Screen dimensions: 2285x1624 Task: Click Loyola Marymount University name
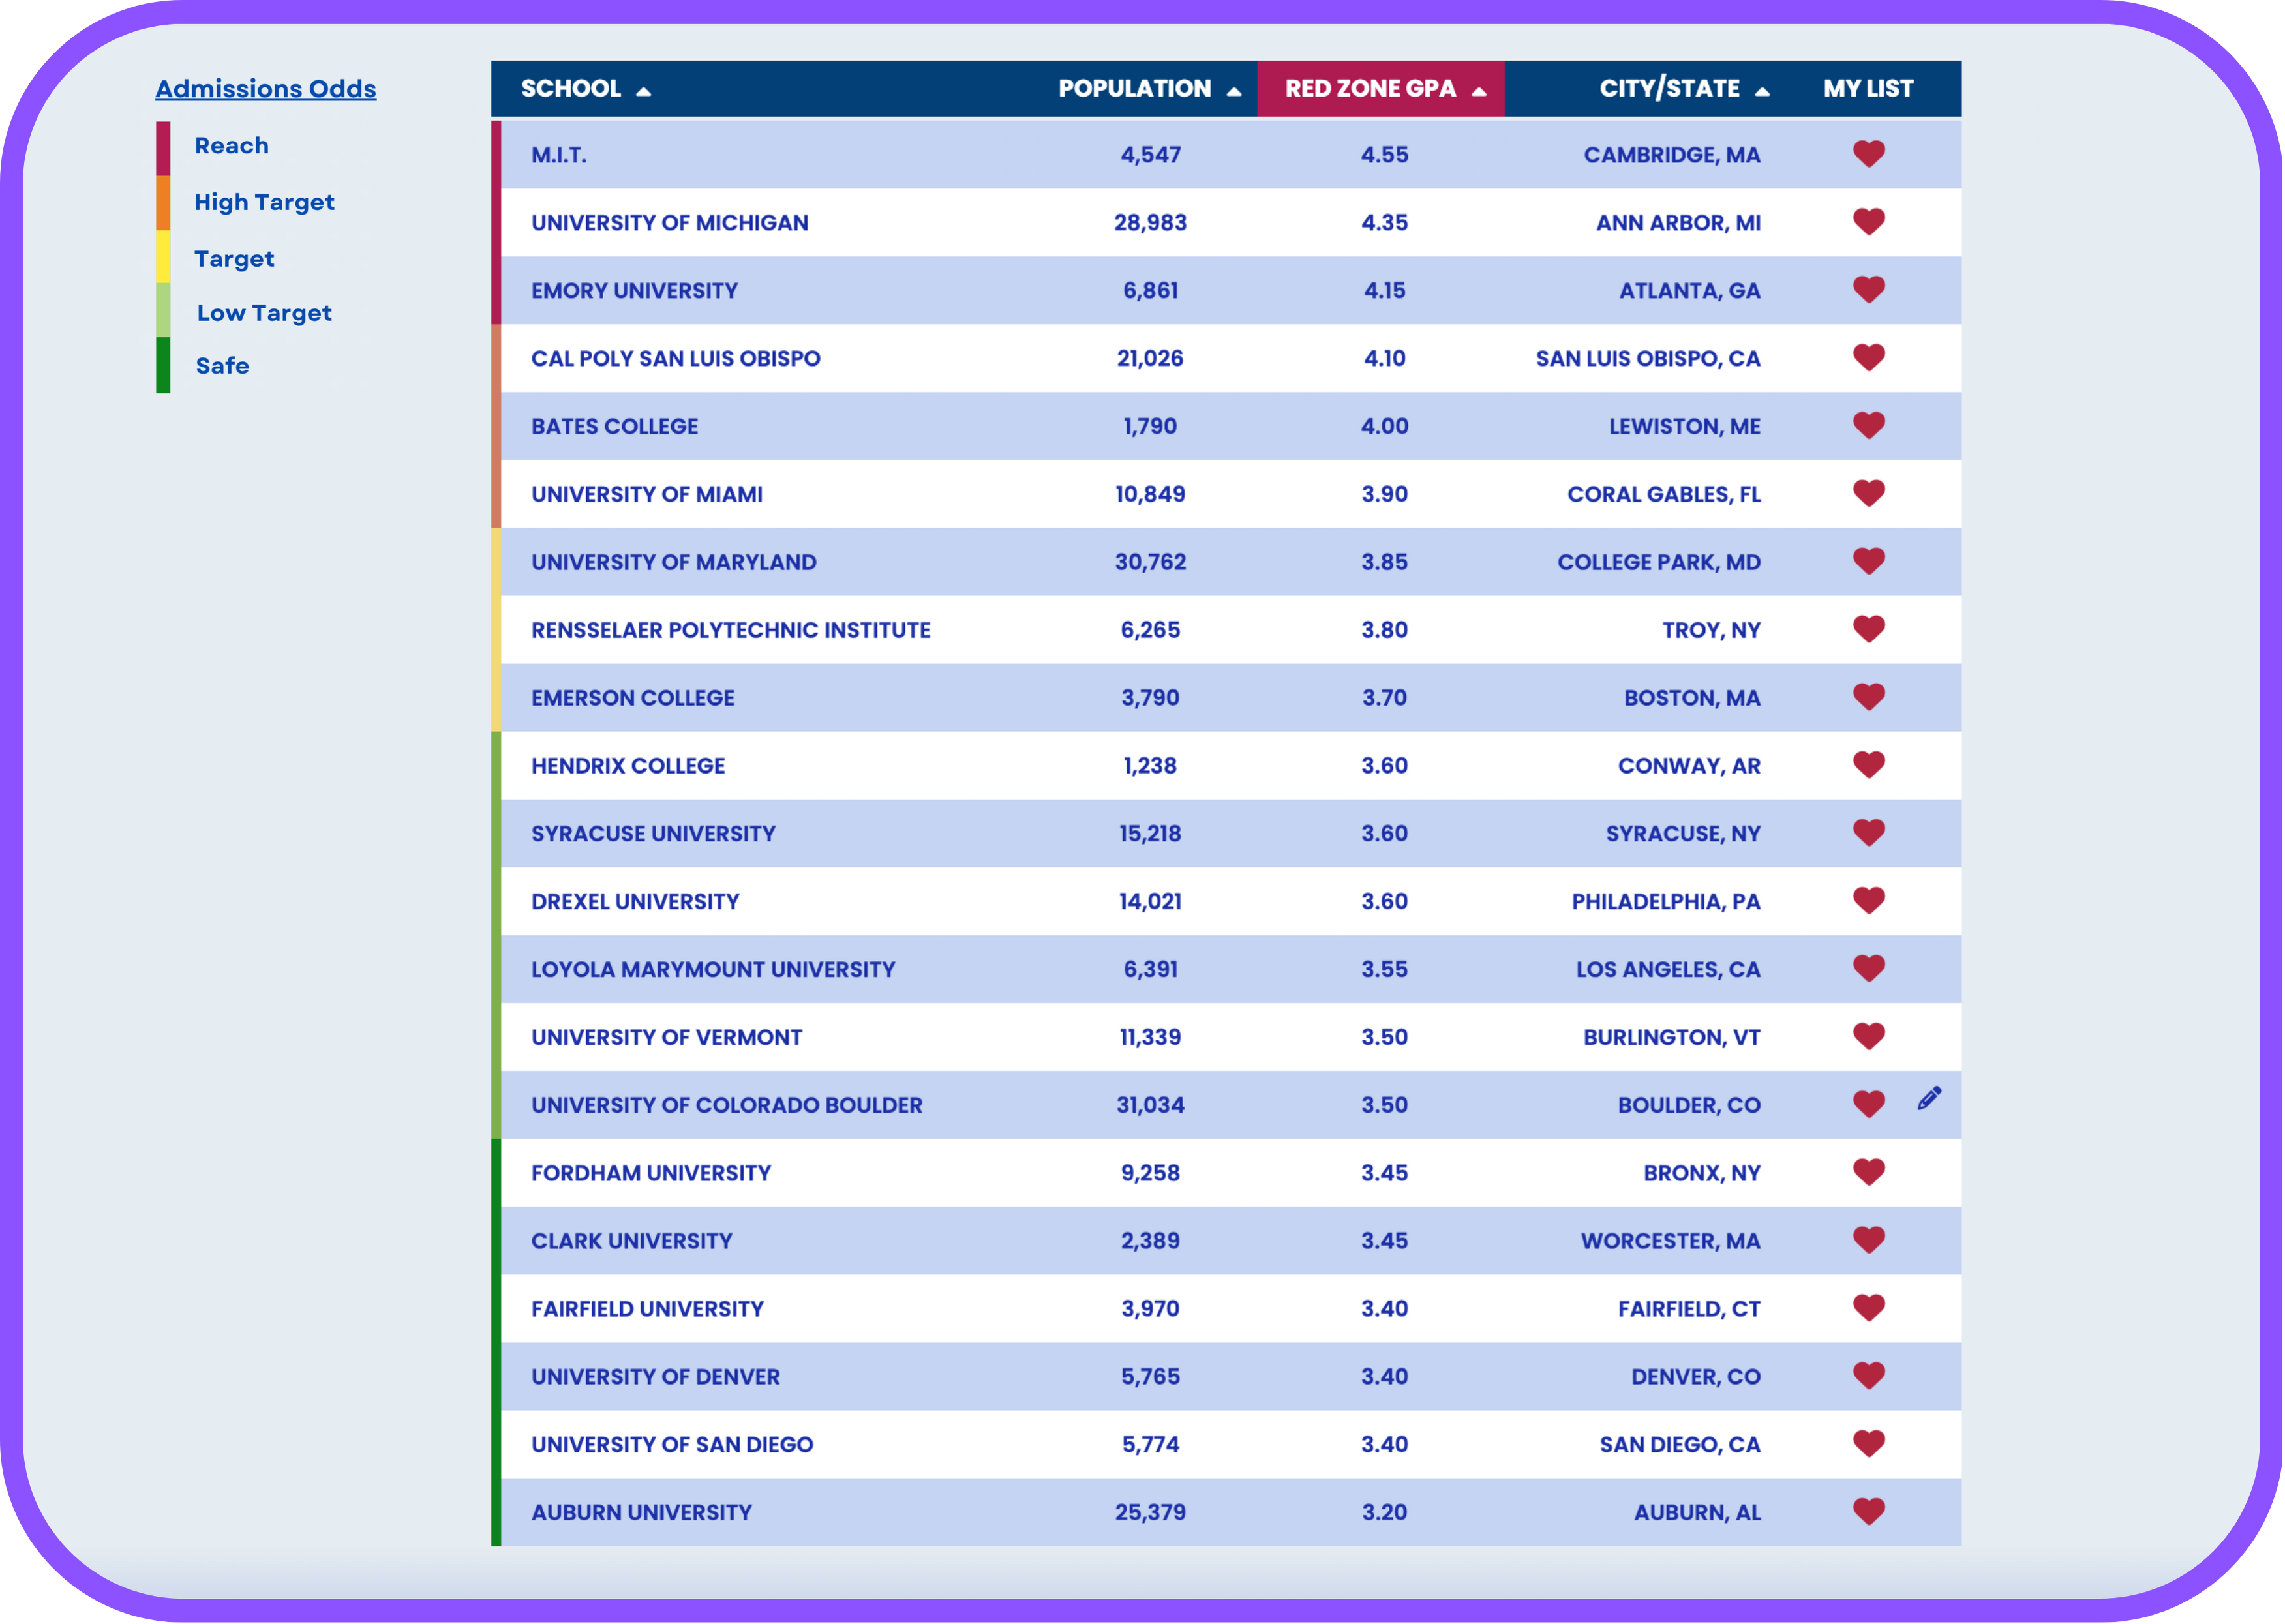[713, 970]
